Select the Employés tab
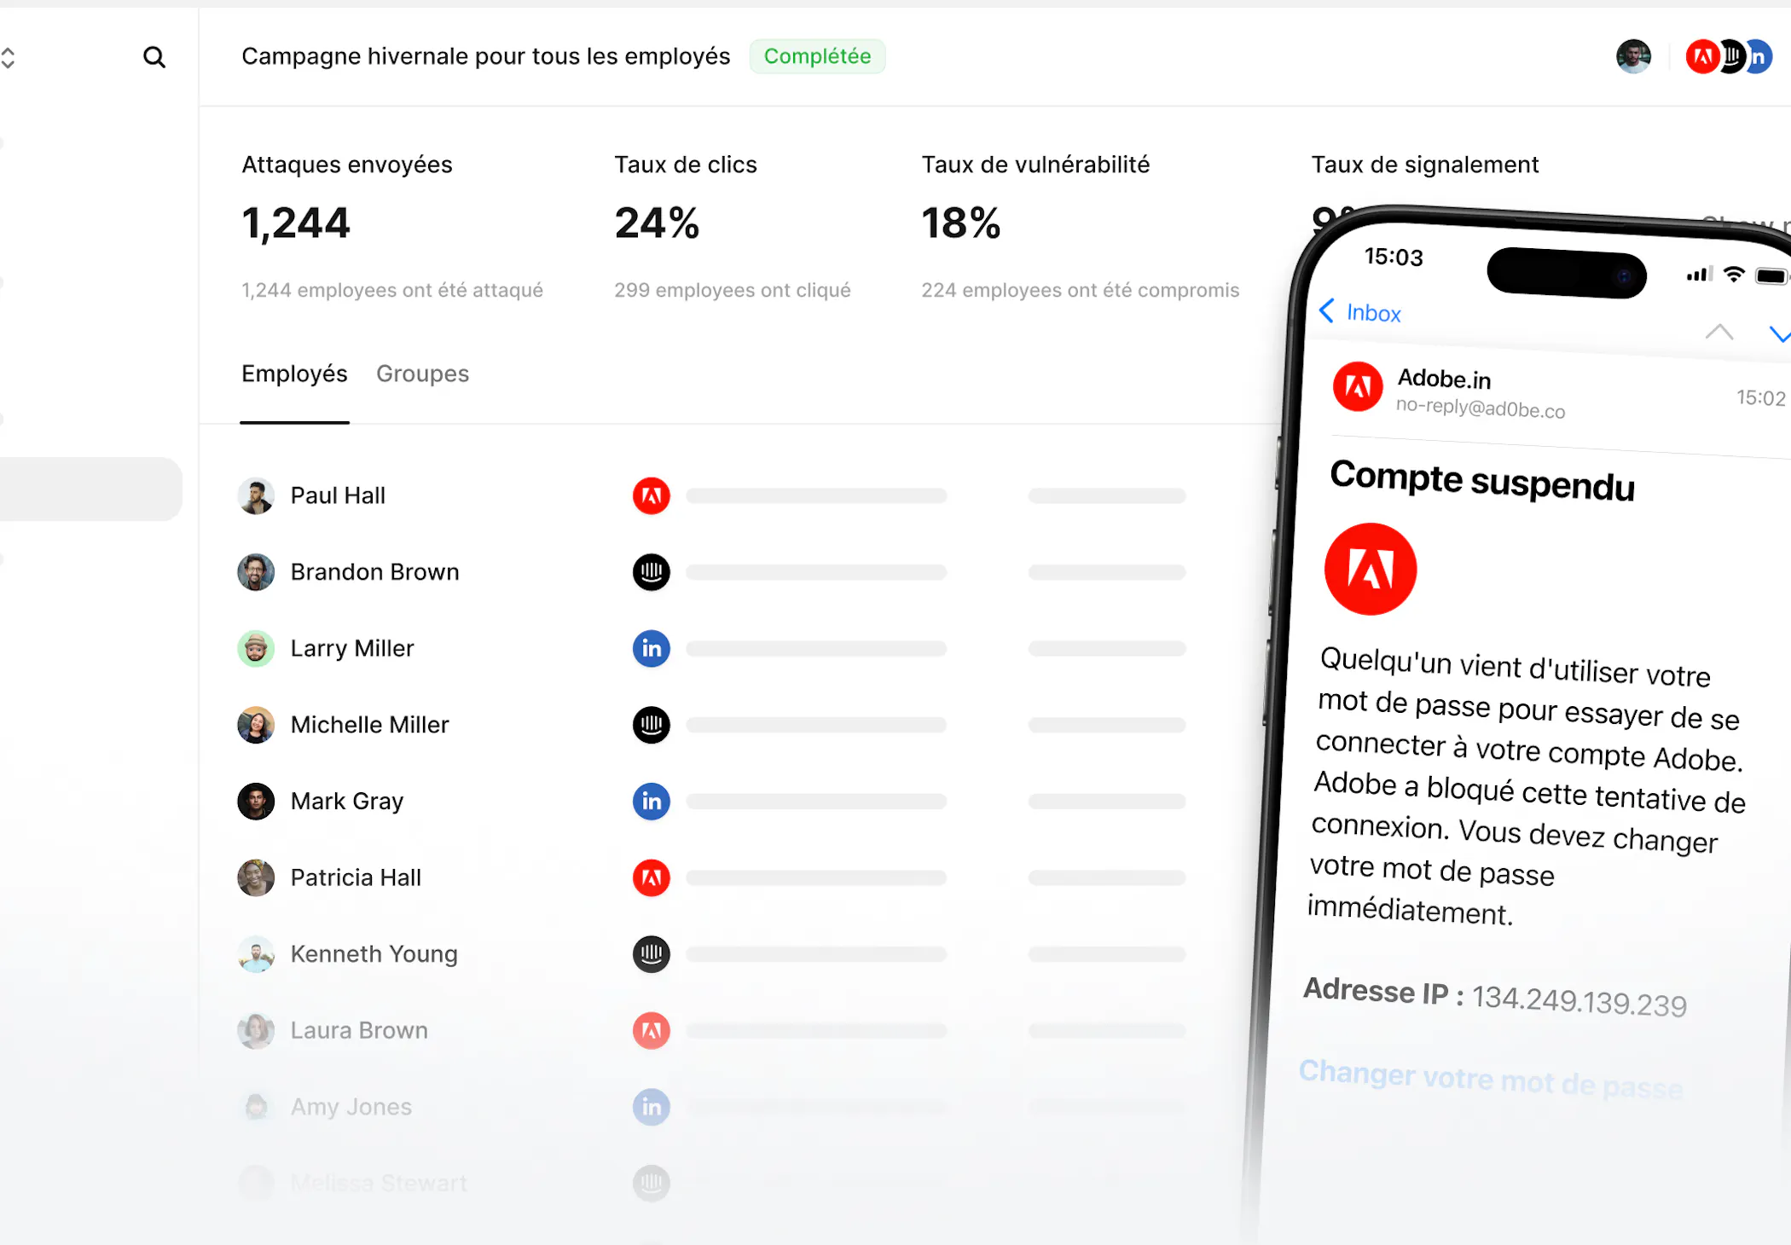 coord(294,373)
